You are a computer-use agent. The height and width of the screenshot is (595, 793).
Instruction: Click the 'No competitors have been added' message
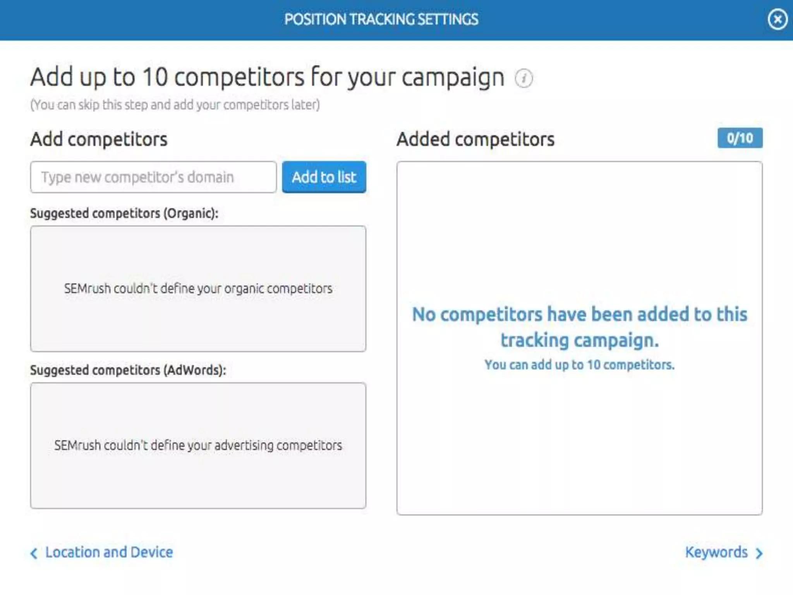[580, 327]
